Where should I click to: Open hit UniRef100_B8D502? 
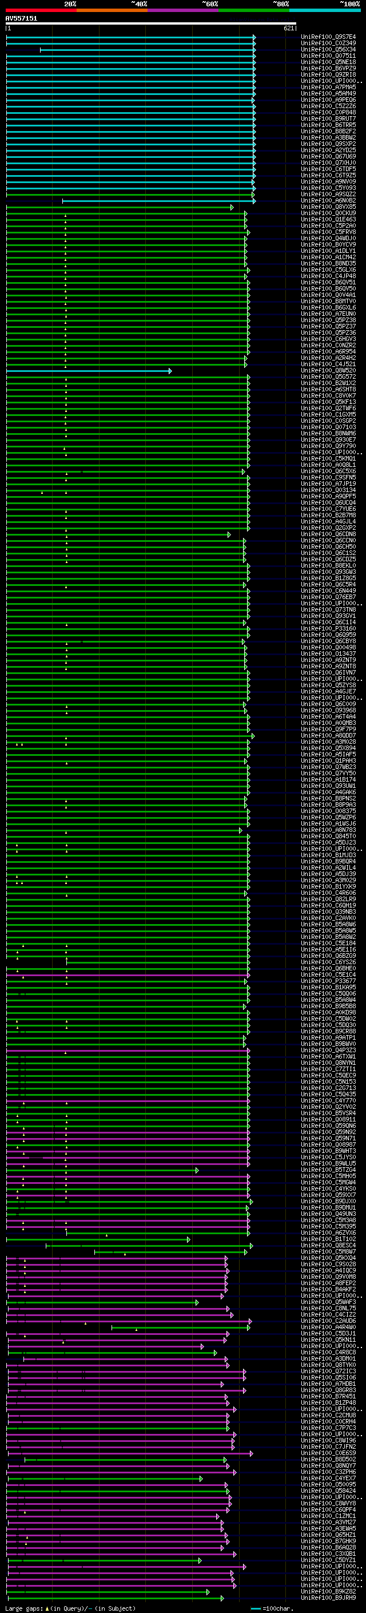[328, 1460]
